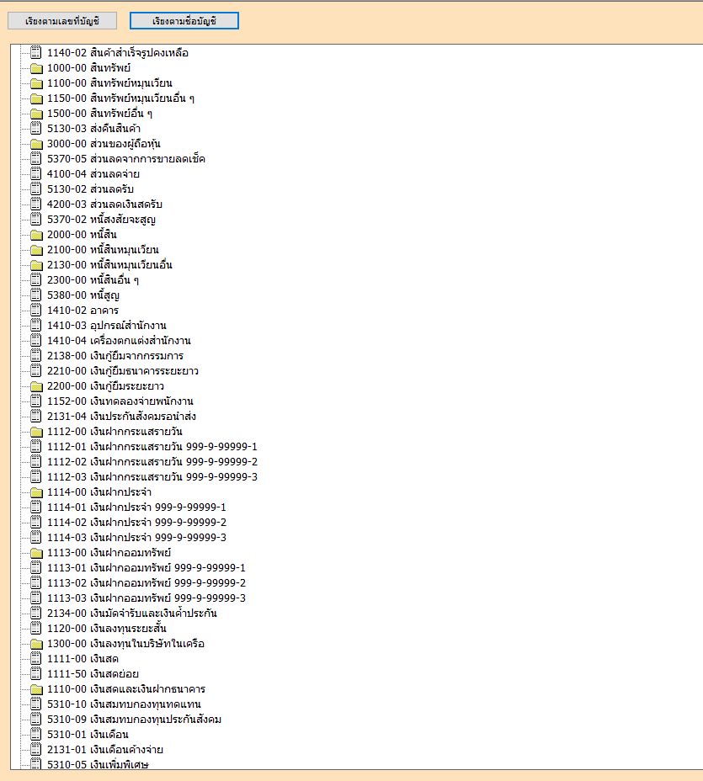Select 1114-02 เงินฝากประจำ 999-9-99999-2
Image resolution: width=703 pixels, height=781 pixels.
pyautogui.click(x=136, y=523)
